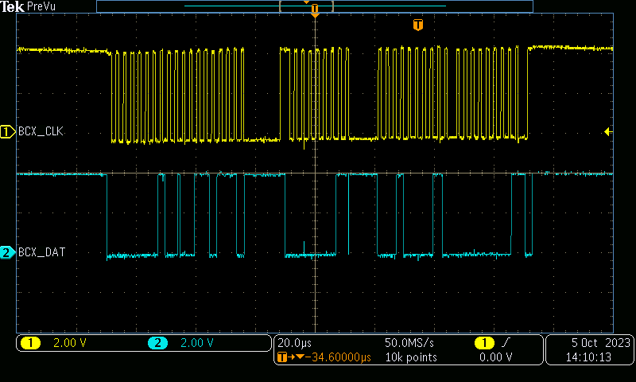Click the cyan channel 2 badge in readout
This screenshot has height=382, width=636.
point(157,343)
